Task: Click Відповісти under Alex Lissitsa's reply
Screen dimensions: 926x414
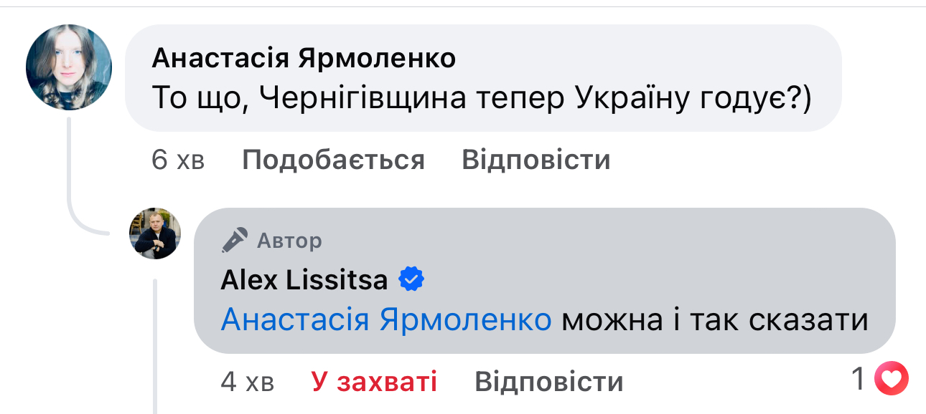Action: 548,382
